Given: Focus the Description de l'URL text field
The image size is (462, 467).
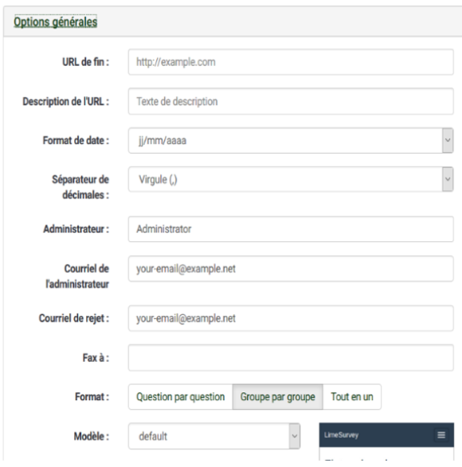Looking at the screenshot, I should pyautogui.click(x=291, y=101).
